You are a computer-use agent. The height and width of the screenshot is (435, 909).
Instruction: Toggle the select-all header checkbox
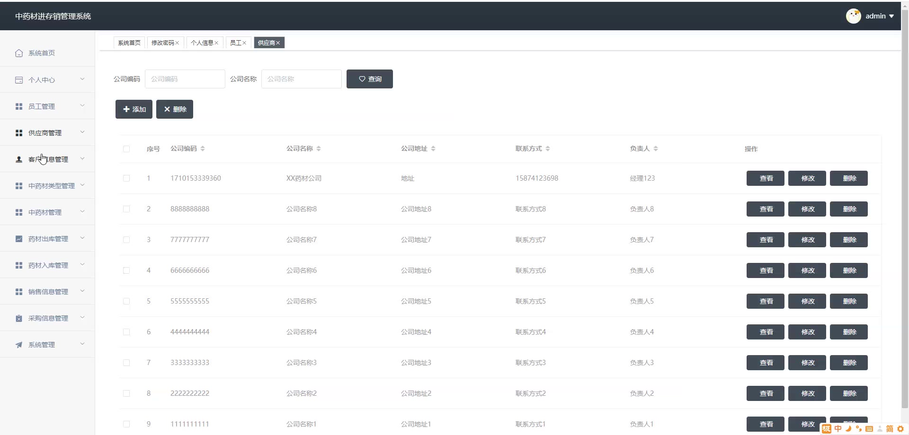[x=126, y=149]
